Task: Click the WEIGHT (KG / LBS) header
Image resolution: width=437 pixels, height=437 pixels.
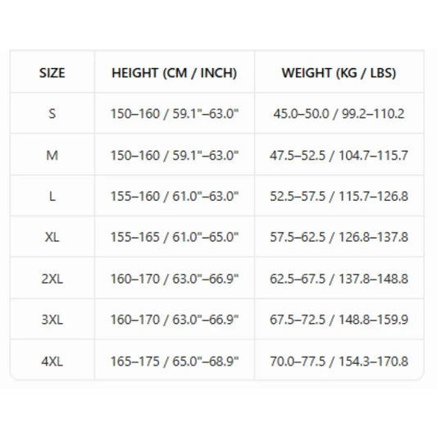Action: (x=339, y=73)
